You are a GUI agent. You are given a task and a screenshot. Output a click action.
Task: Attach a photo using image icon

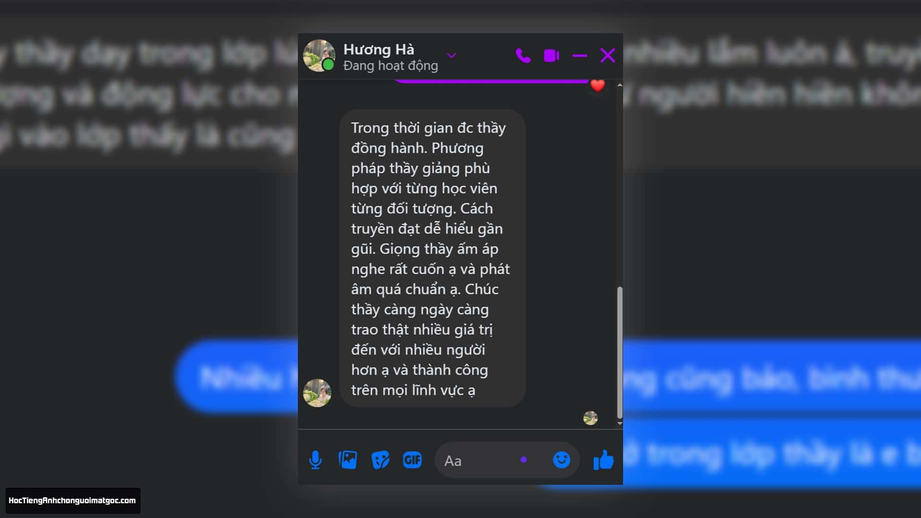(348, 460)
